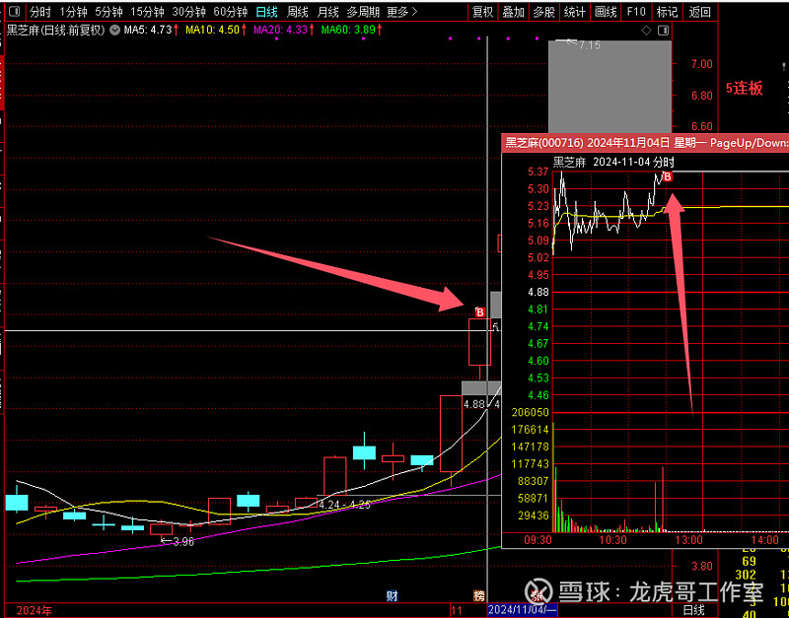Click the 榜 leaderboard marker
Screen dimensions: 789x618
(479, 596)
